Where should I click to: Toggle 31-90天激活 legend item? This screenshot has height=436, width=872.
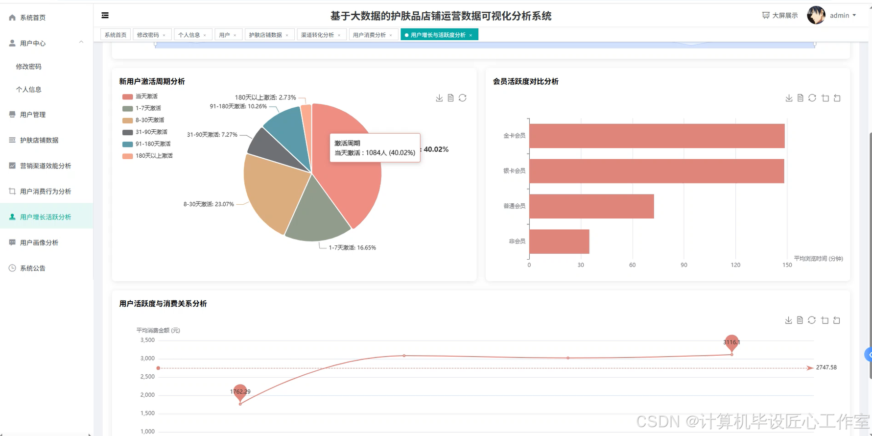tap(145, 132)
